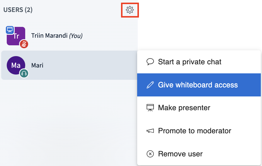Click the circled X remove icon
Screen dimensions: 262x166
pyautogui.click(x=150, y=154)
